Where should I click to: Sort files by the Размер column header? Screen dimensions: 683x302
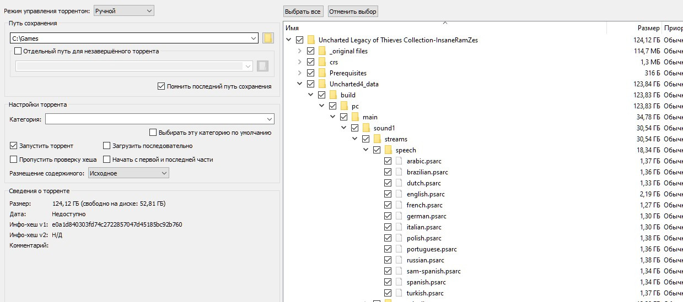(x=648, y=28)
